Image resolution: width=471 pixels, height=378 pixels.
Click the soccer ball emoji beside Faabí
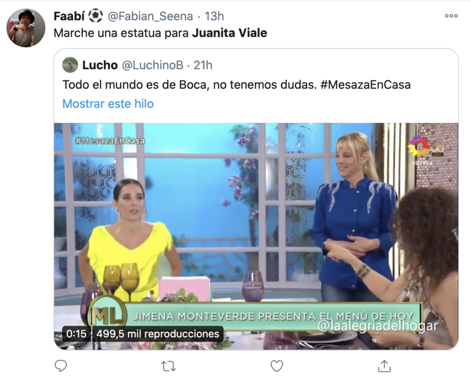(x=96, y=16)
